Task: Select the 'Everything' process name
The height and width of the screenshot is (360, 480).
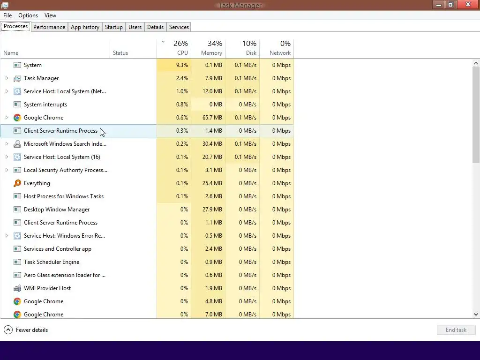Action: pyautogui.click(x=37, y=183)
